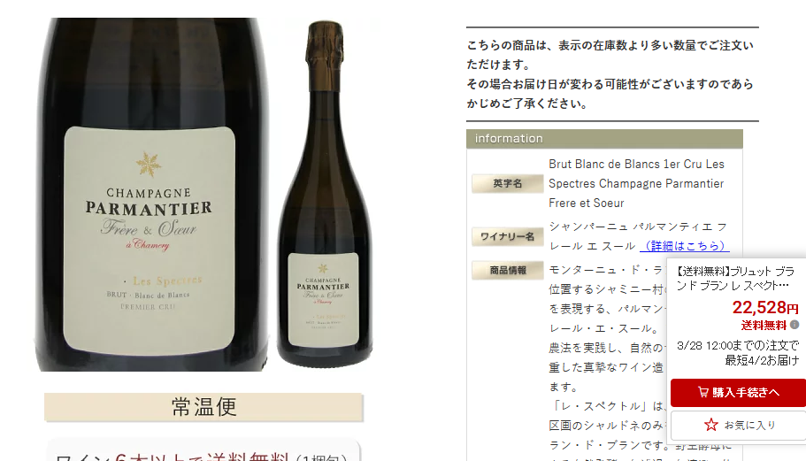Click the 22,528円 price text
This screenshot has height=461, width=806.
tap(765, 307)
